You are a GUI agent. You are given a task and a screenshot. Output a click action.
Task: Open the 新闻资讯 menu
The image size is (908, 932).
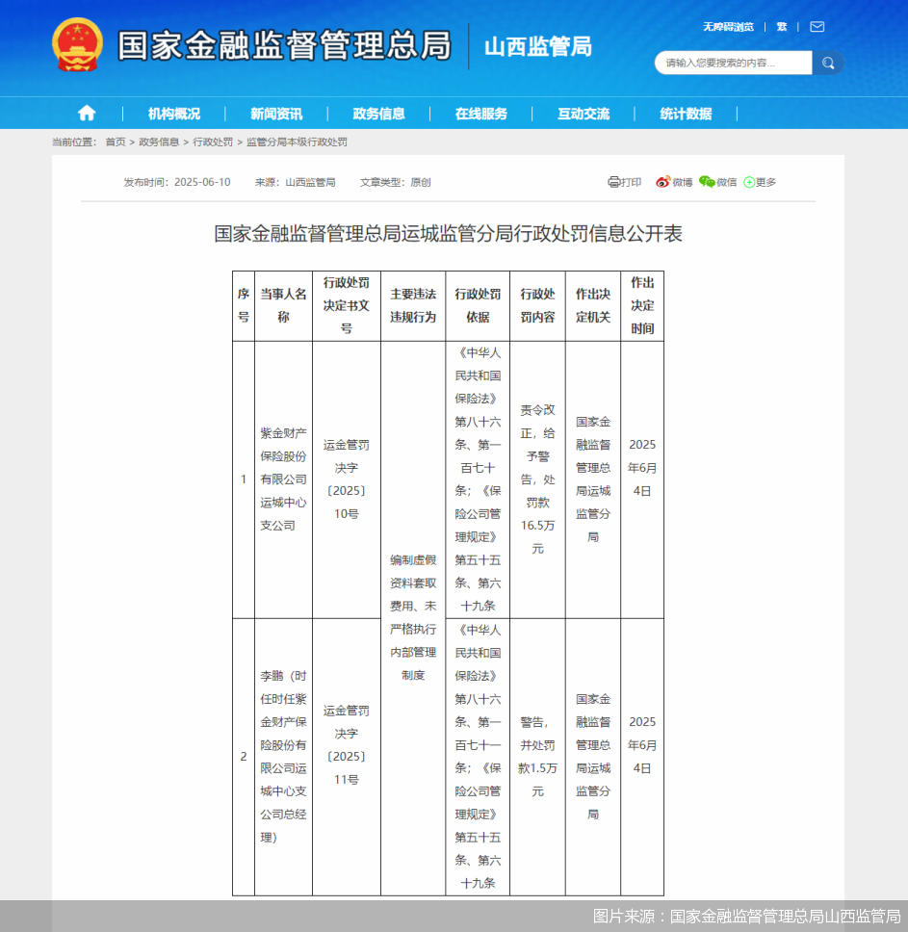click(x=276, y=114)
